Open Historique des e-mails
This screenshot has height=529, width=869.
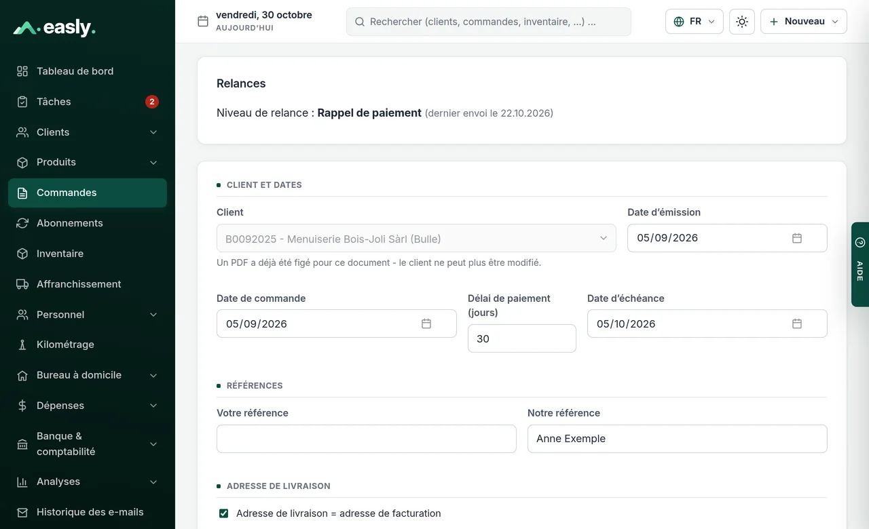point(88,512)
